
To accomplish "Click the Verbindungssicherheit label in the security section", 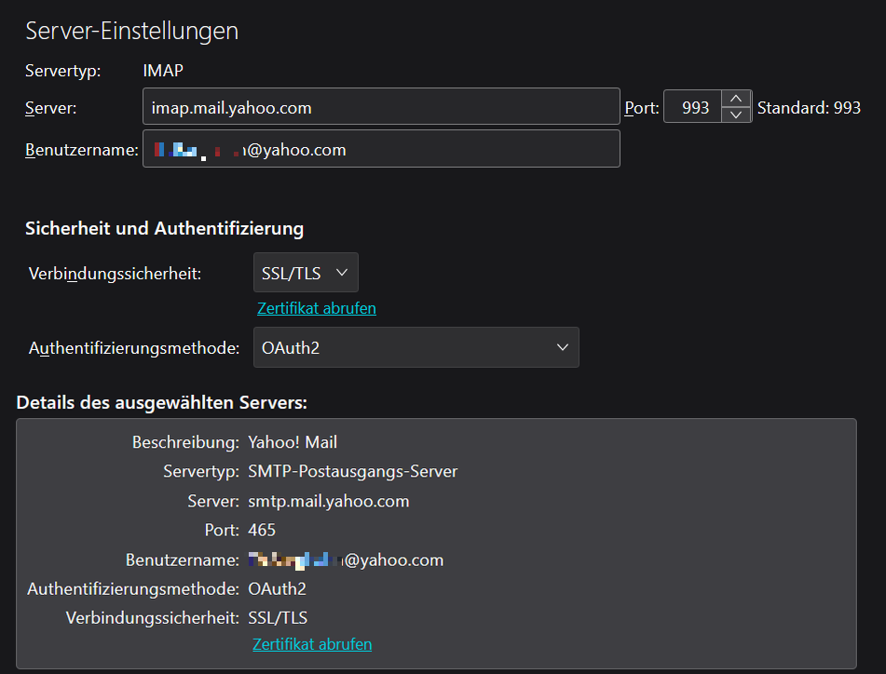I will point(116,274).
